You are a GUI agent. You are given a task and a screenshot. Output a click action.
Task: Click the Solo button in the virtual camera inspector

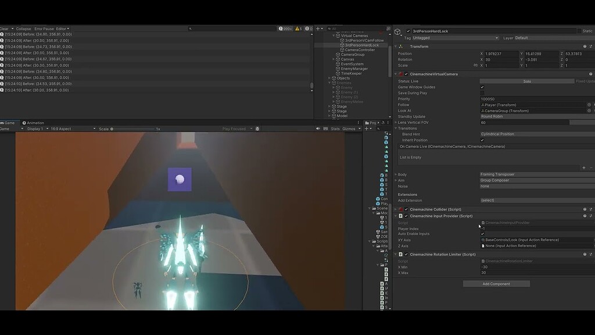[x=527, y=81]
